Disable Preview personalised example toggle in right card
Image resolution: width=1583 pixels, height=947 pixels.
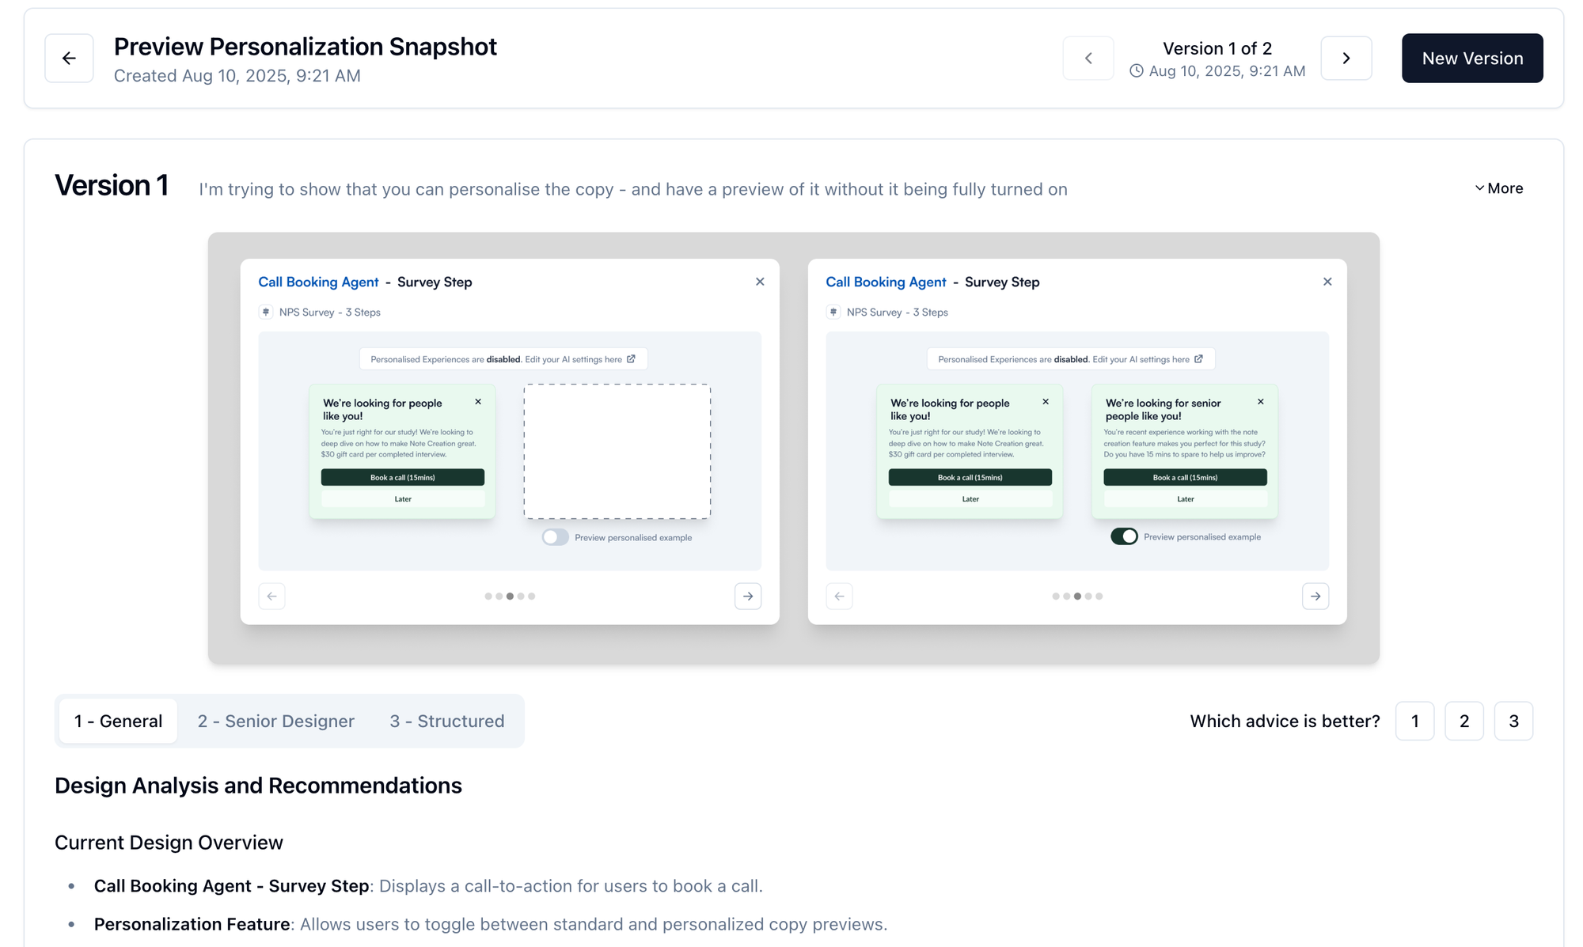1124,536
